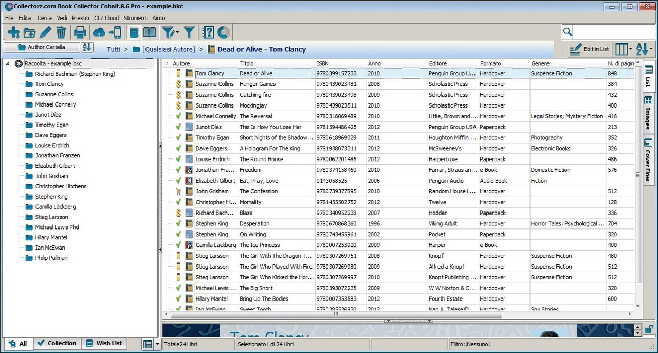
Task: Click the green checkmark on The Reversal row
Action: point(178,116)
